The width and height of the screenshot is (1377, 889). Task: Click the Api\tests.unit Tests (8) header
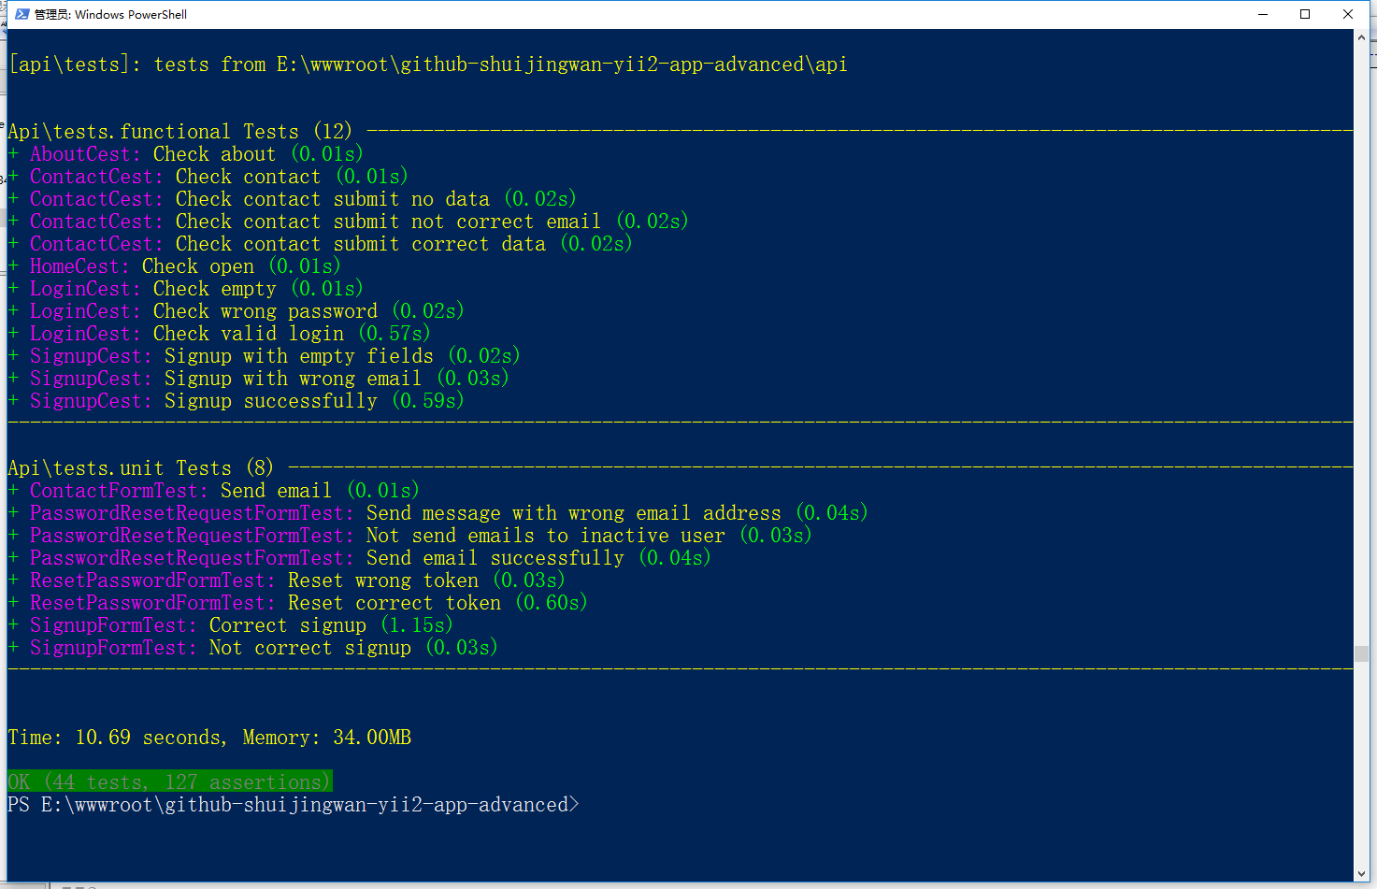pyautogui.click(x=140, y=468)
